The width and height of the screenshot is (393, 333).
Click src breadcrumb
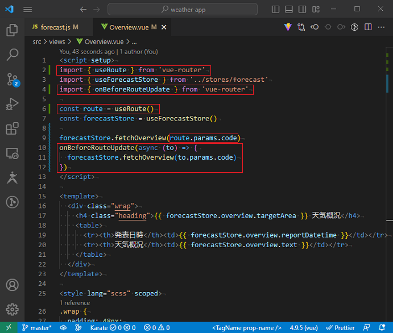coord(37,41)
